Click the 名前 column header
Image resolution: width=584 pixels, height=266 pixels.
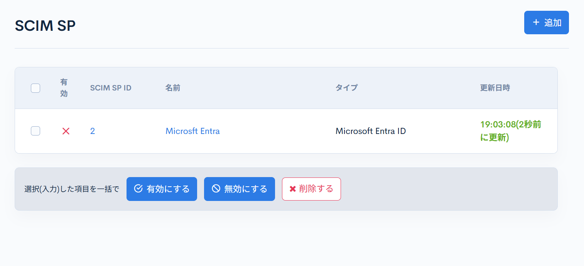coord(172,88)
